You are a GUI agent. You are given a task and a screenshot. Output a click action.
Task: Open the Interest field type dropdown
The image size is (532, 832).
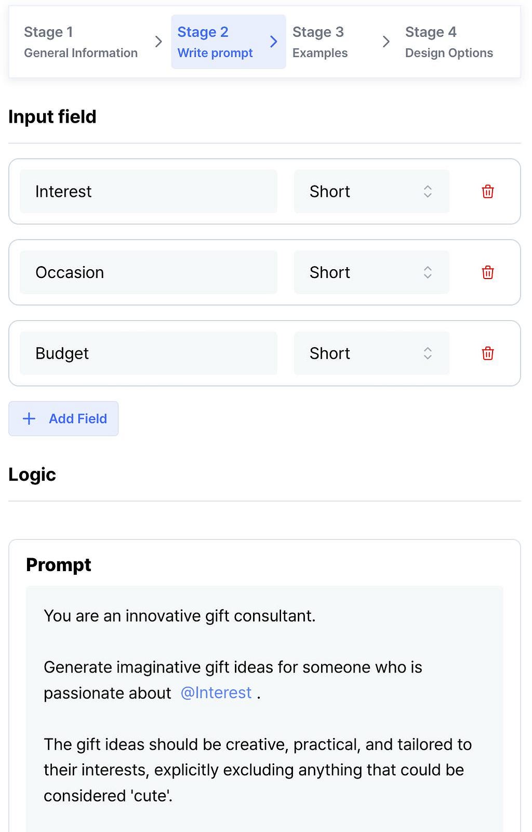371,191
